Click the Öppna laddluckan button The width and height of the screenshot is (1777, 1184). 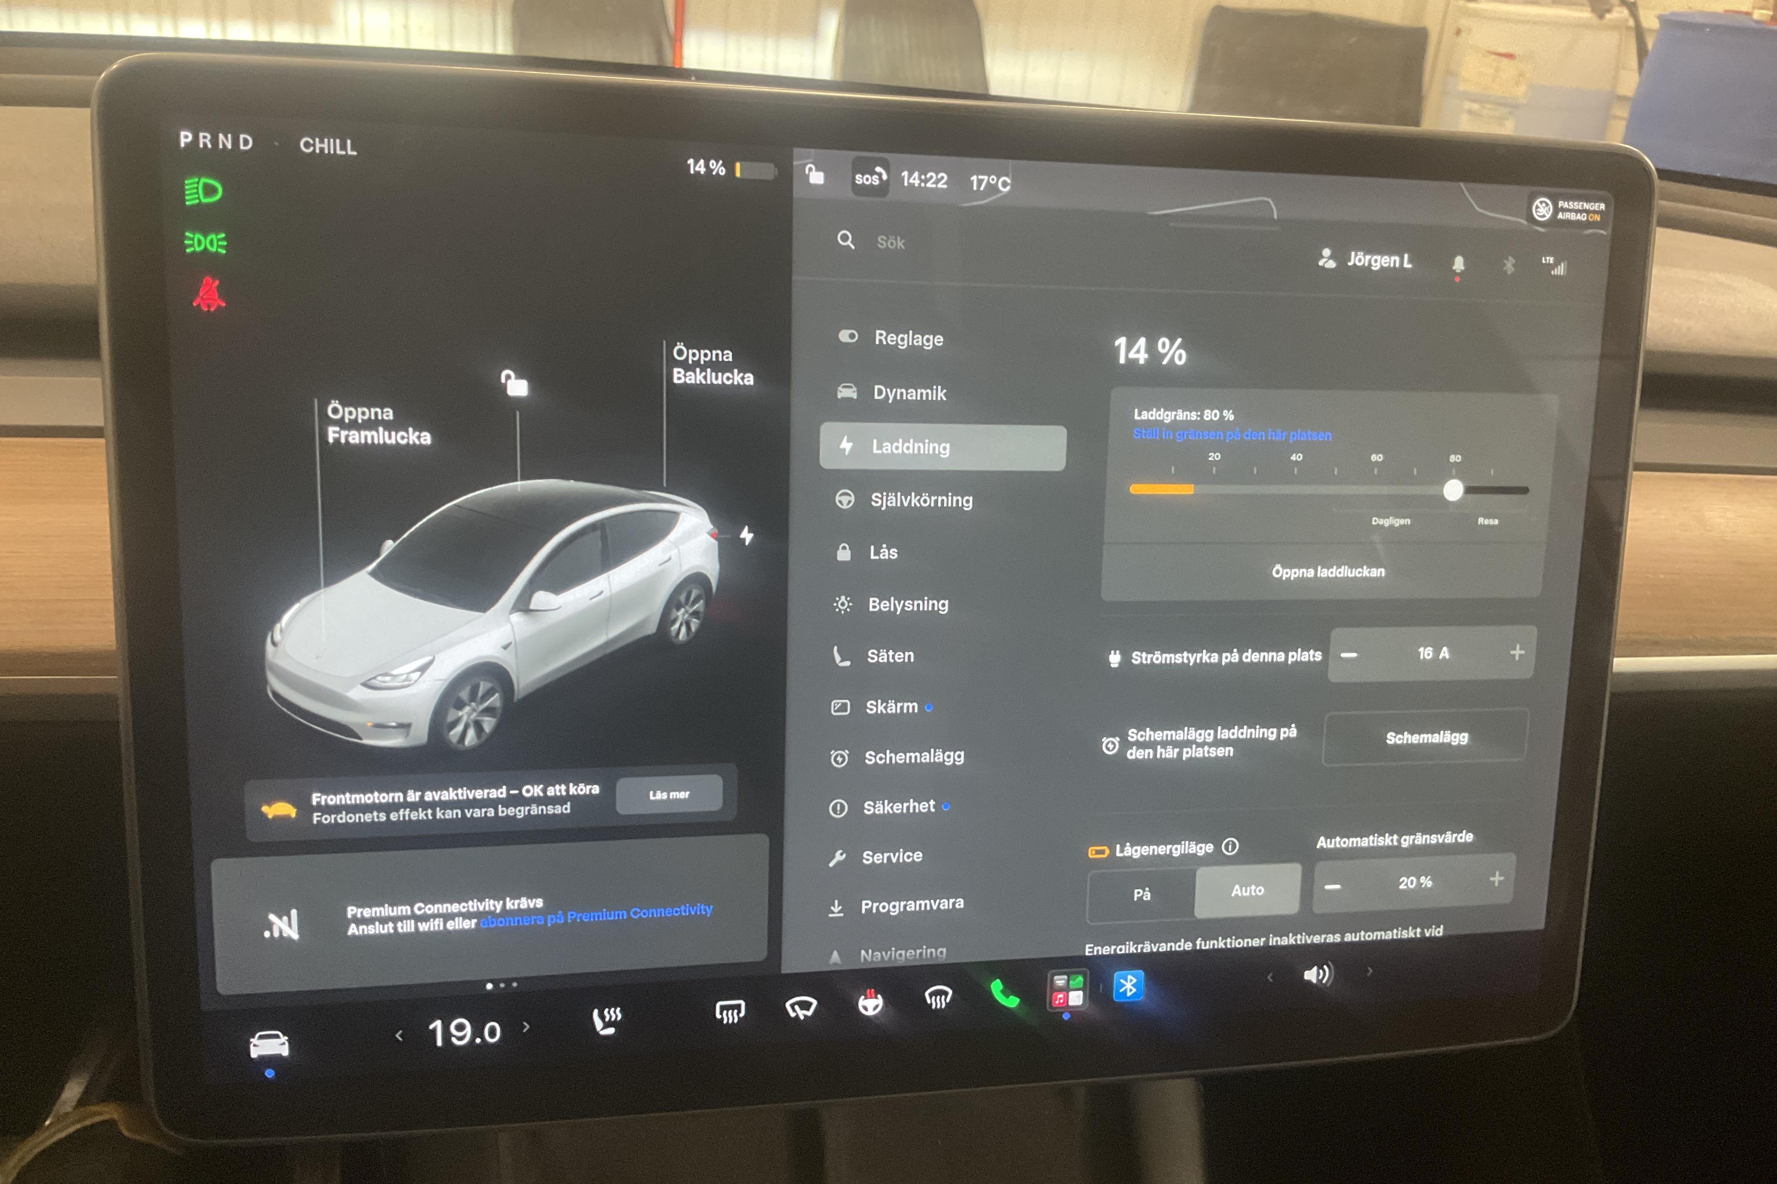click(1327, 572)
